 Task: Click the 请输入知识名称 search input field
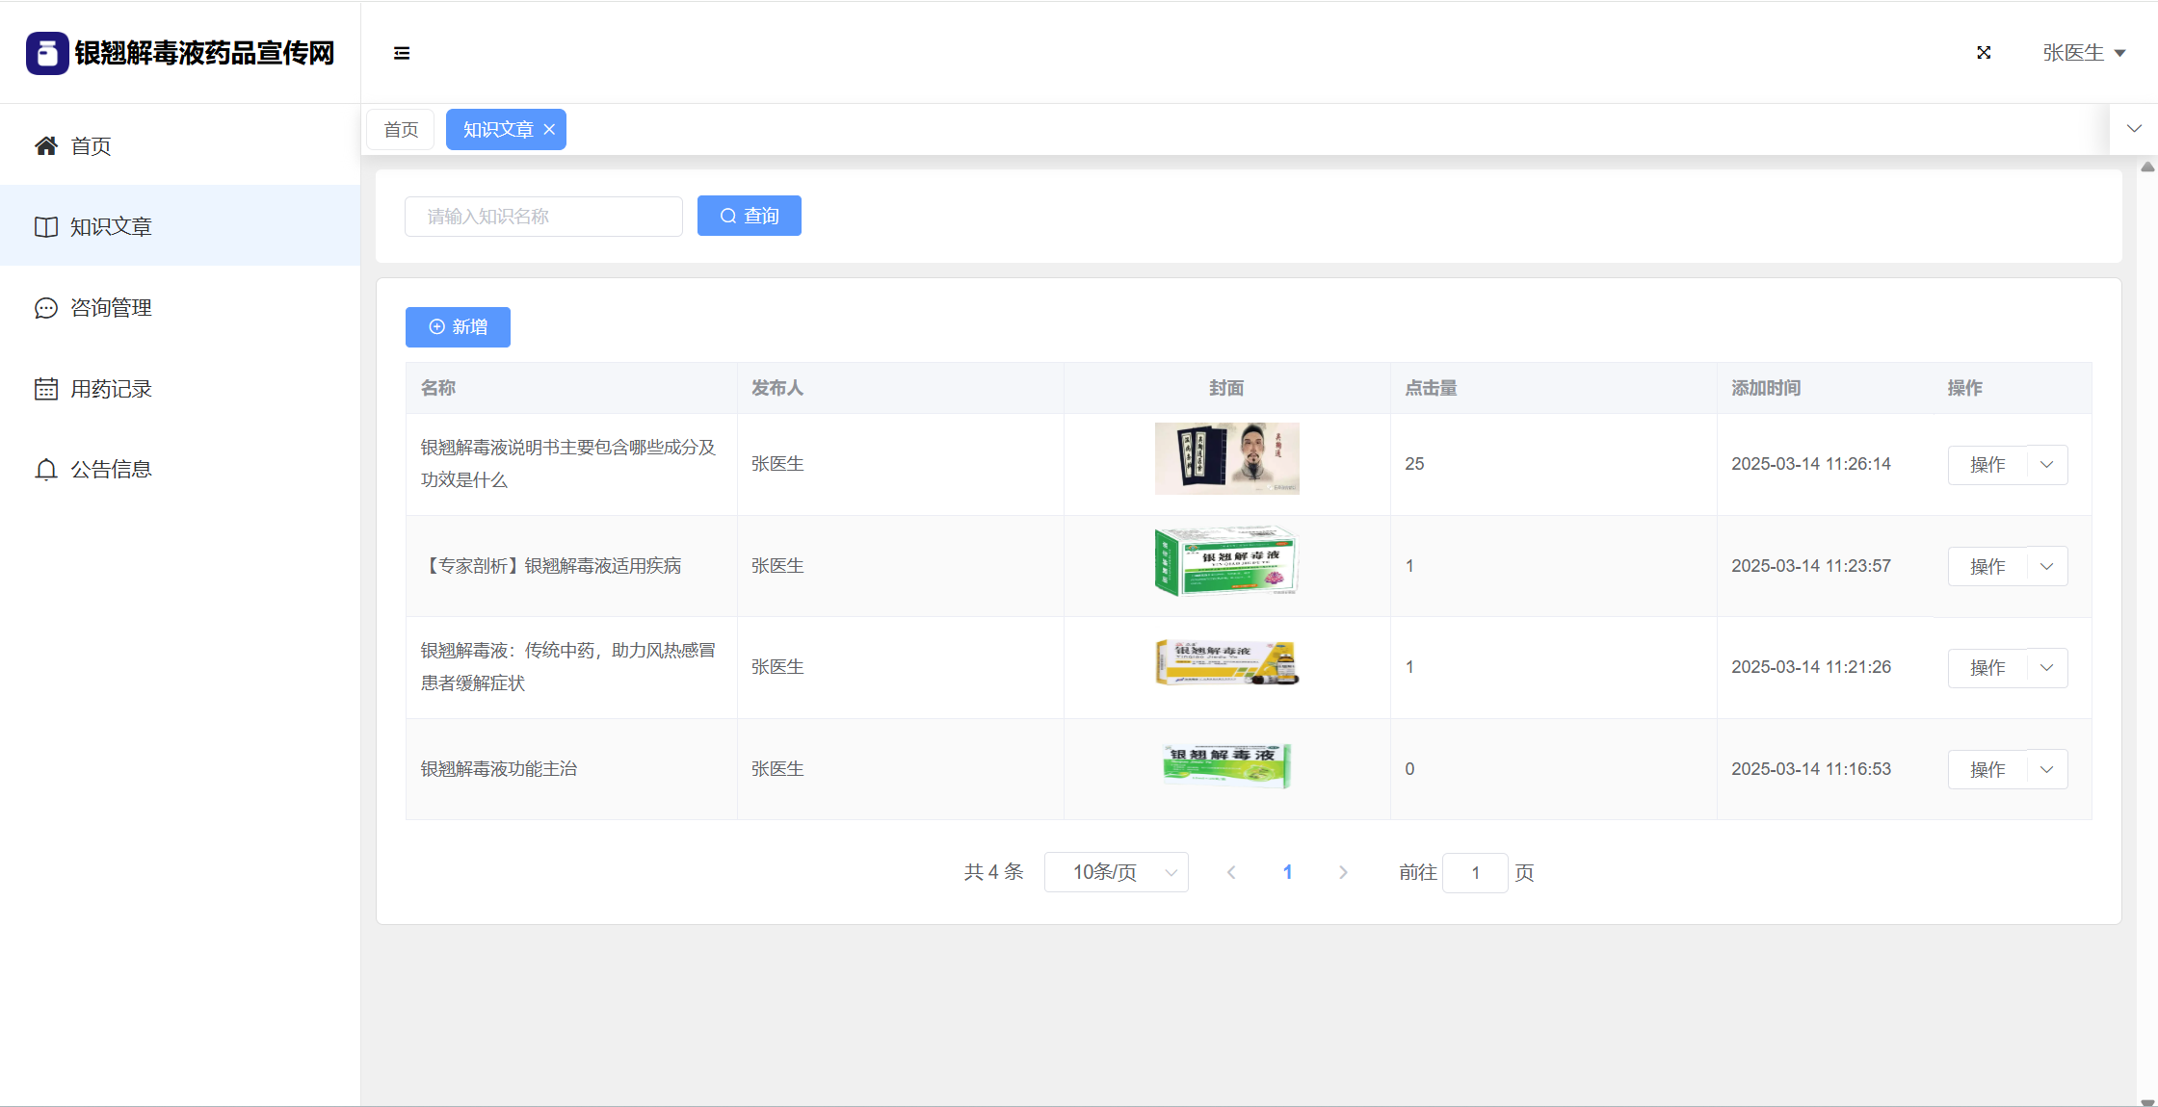pos(543,217)
